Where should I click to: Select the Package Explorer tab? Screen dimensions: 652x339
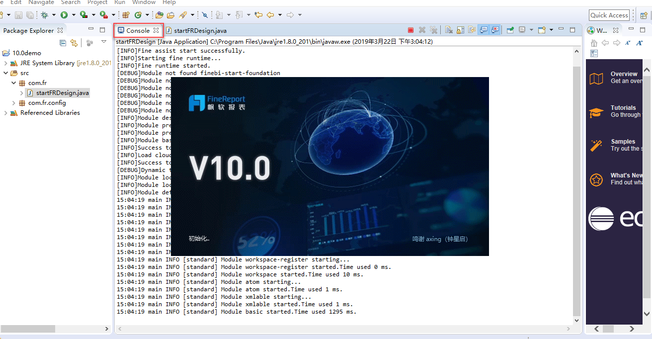(x=33, y=31)
